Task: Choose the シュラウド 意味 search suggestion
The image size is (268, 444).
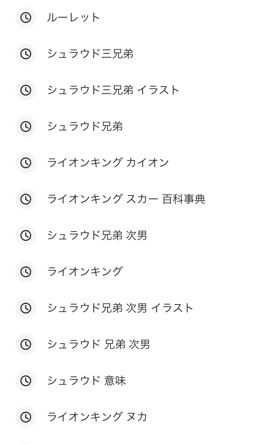Action: click(x=87, y=381)
